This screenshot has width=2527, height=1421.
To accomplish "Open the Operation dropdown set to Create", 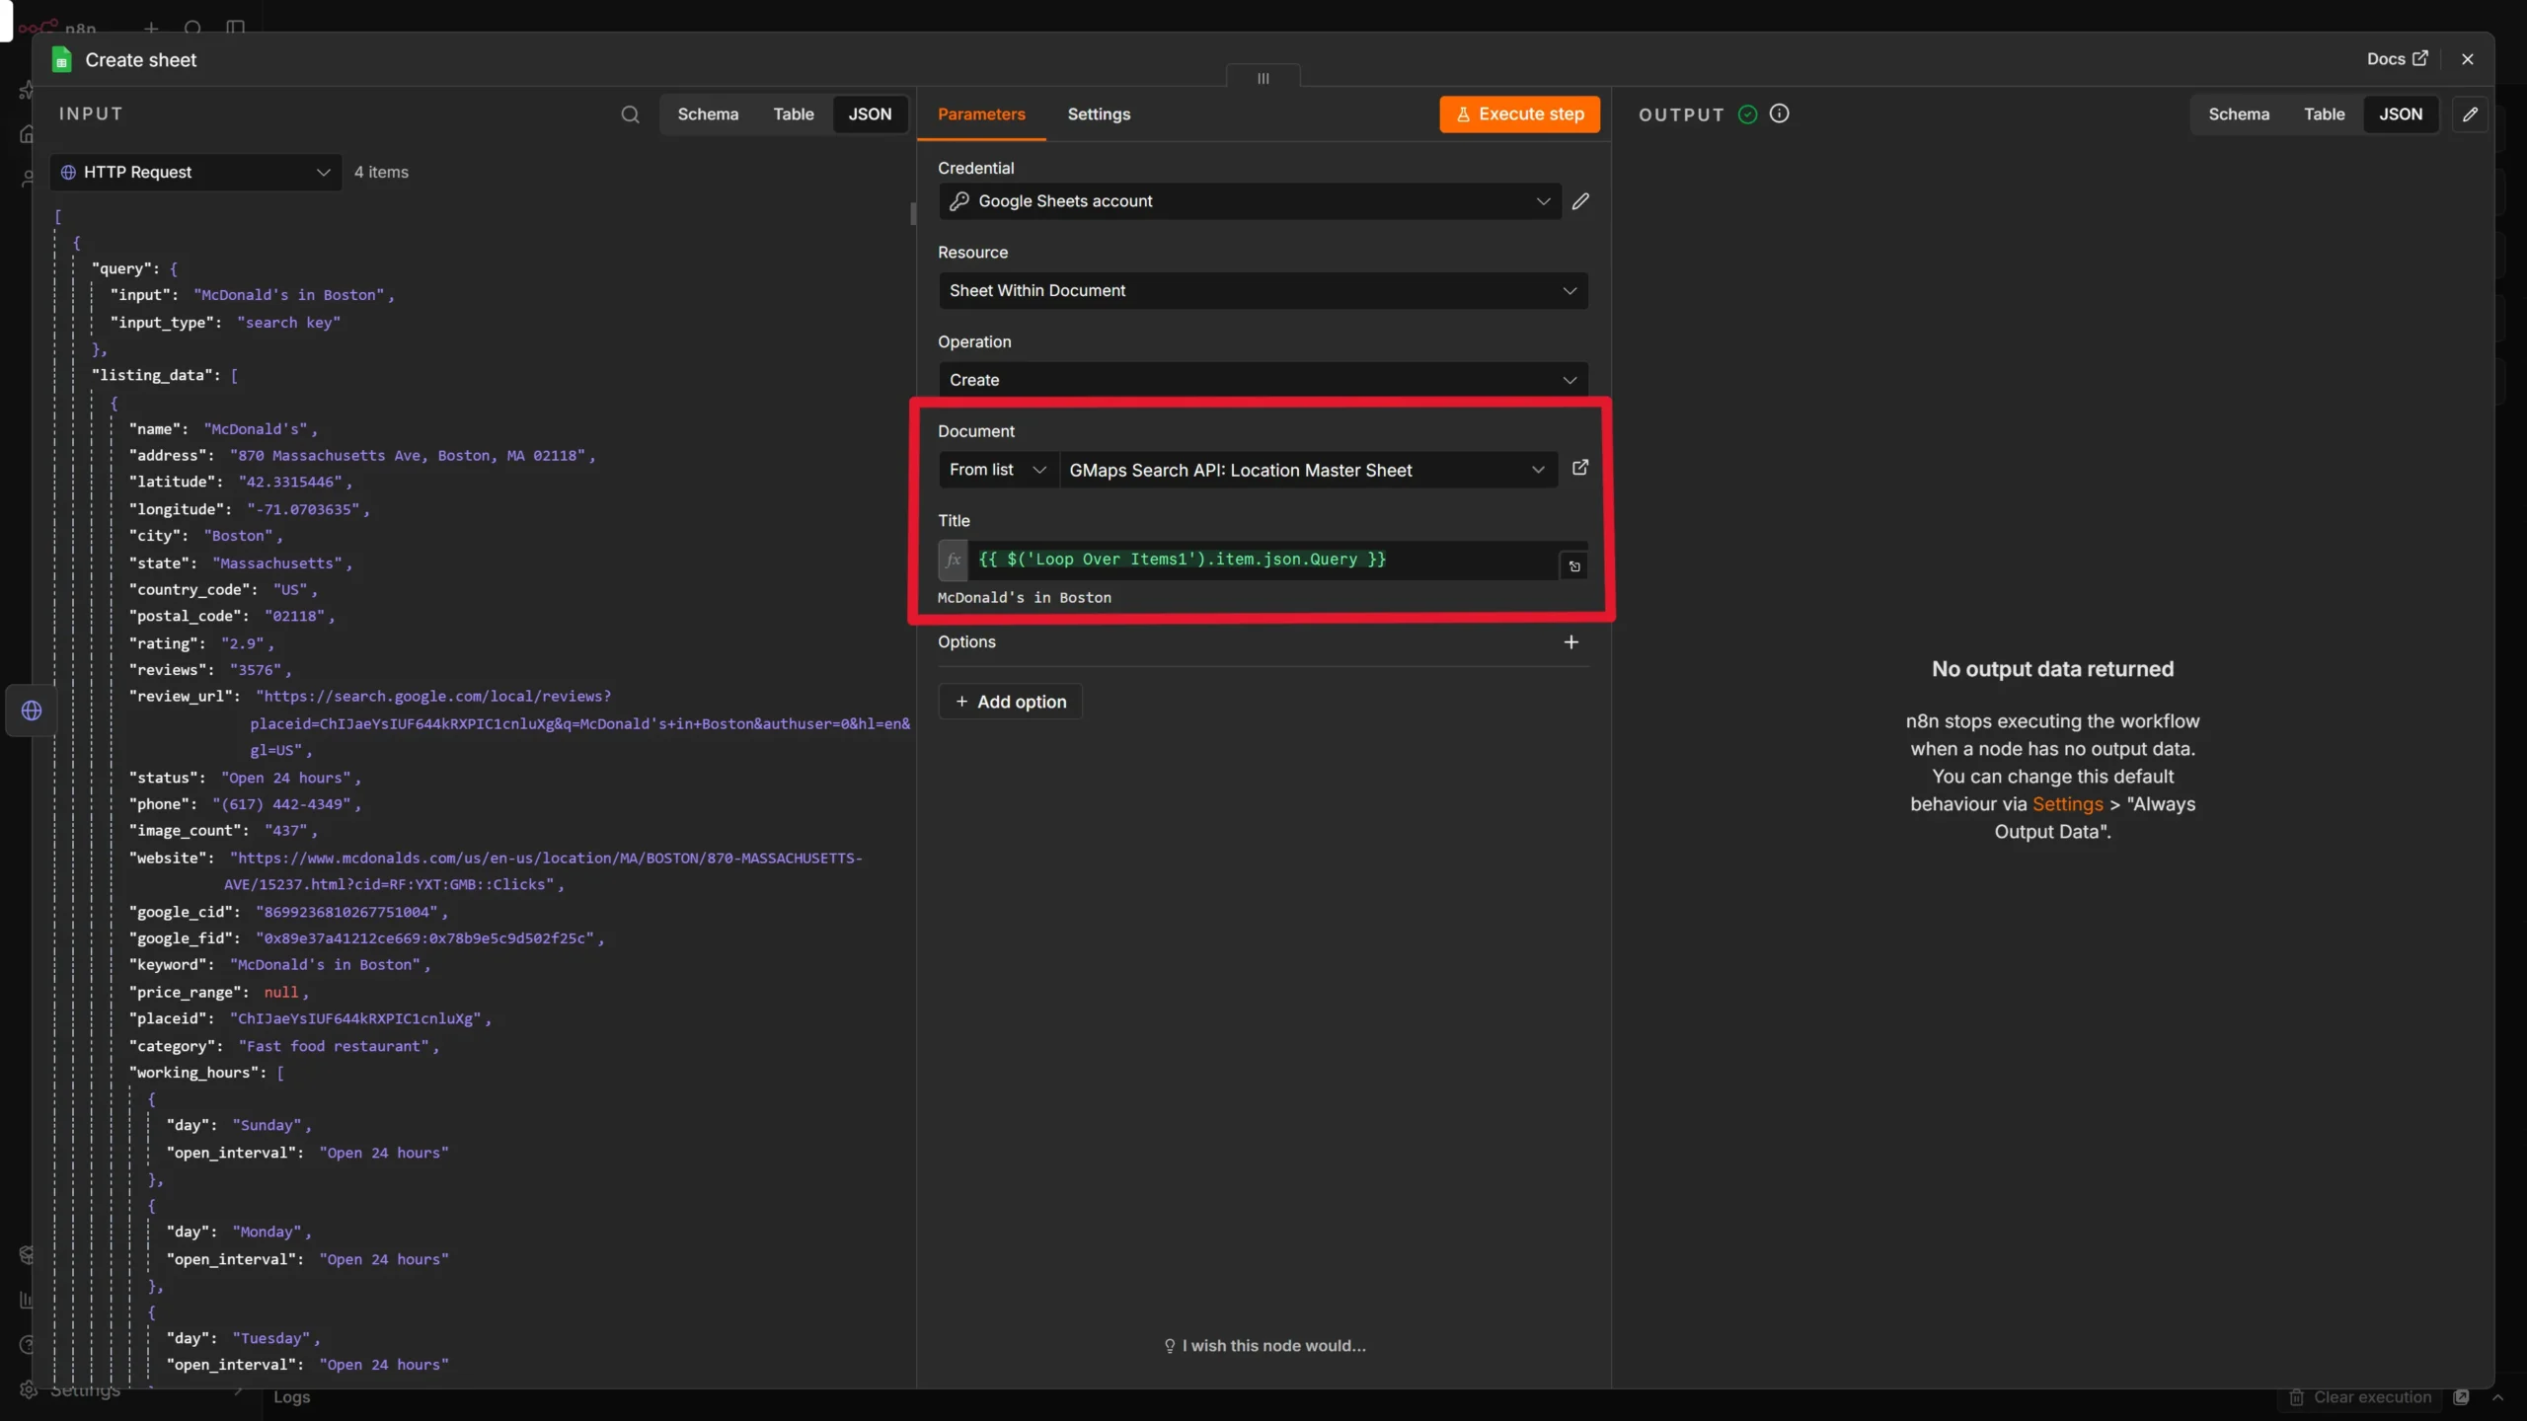I will point(1263,380).
